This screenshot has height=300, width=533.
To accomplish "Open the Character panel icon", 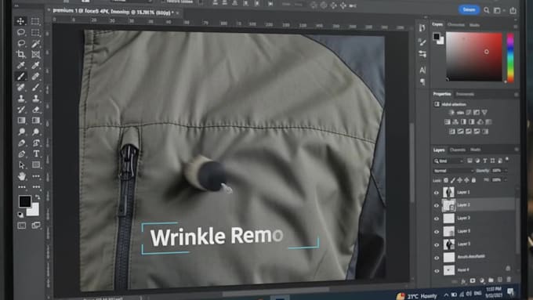I will coord(422,70).
